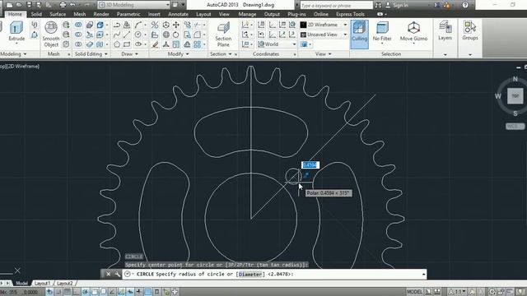Expand the View panel
Viewport: 527px width, 296px height.
pyautogui.click(x=323, y=54)
